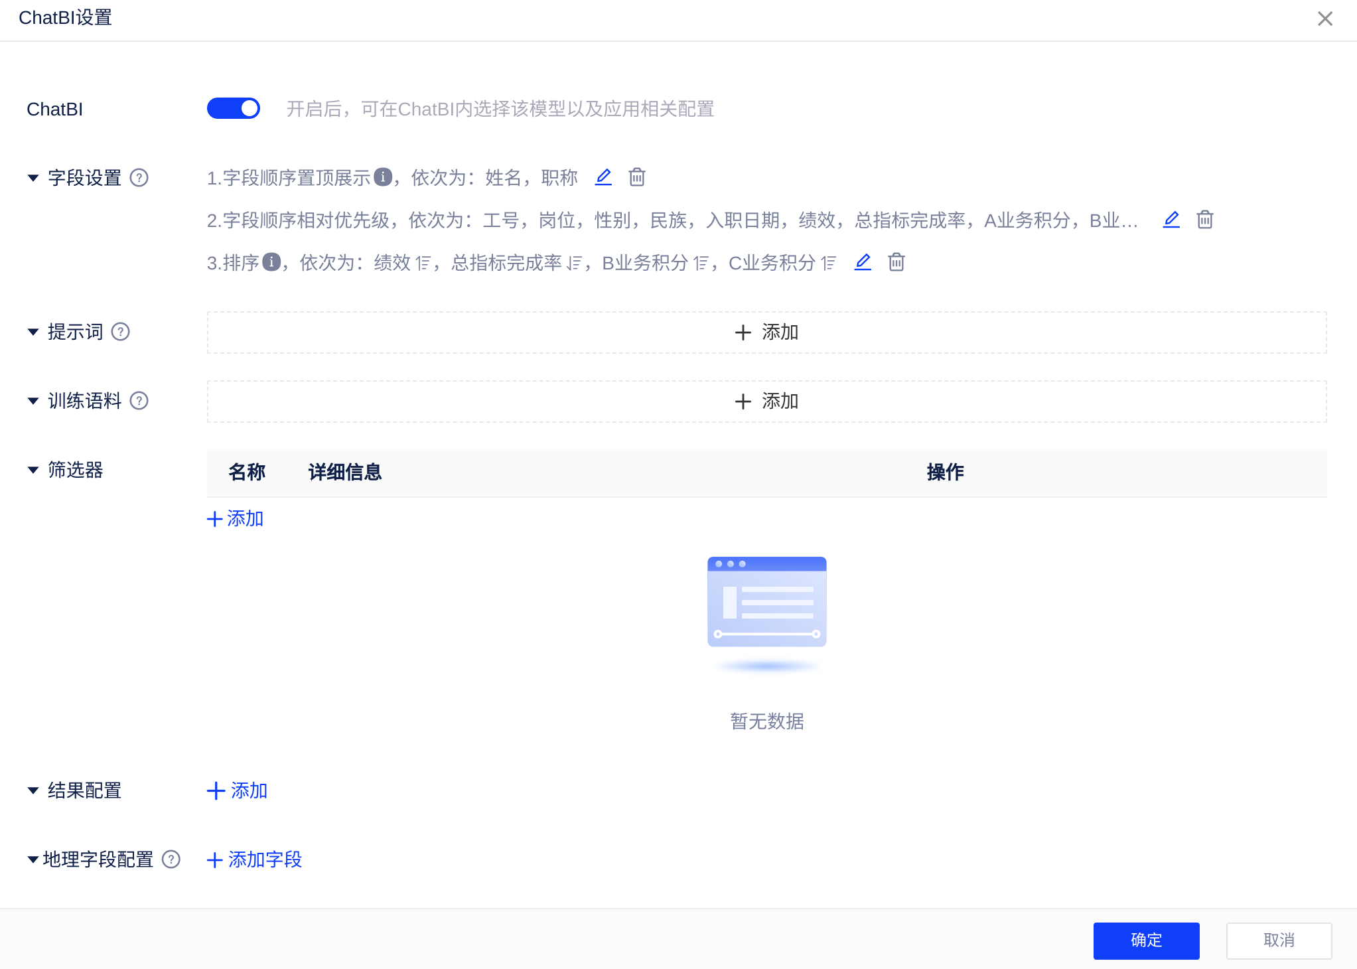Edit the relative priority field rule

(x=1171, y=220)
